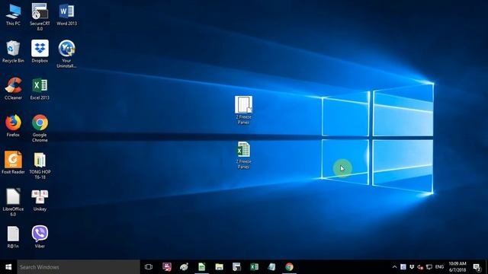Select the Your Uninstaller shortcut

66,54
